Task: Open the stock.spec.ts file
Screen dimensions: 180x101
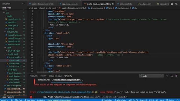Action: tap(13, 26)
